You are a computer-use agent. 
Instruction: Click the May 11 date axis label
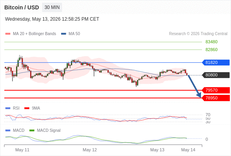22,150
